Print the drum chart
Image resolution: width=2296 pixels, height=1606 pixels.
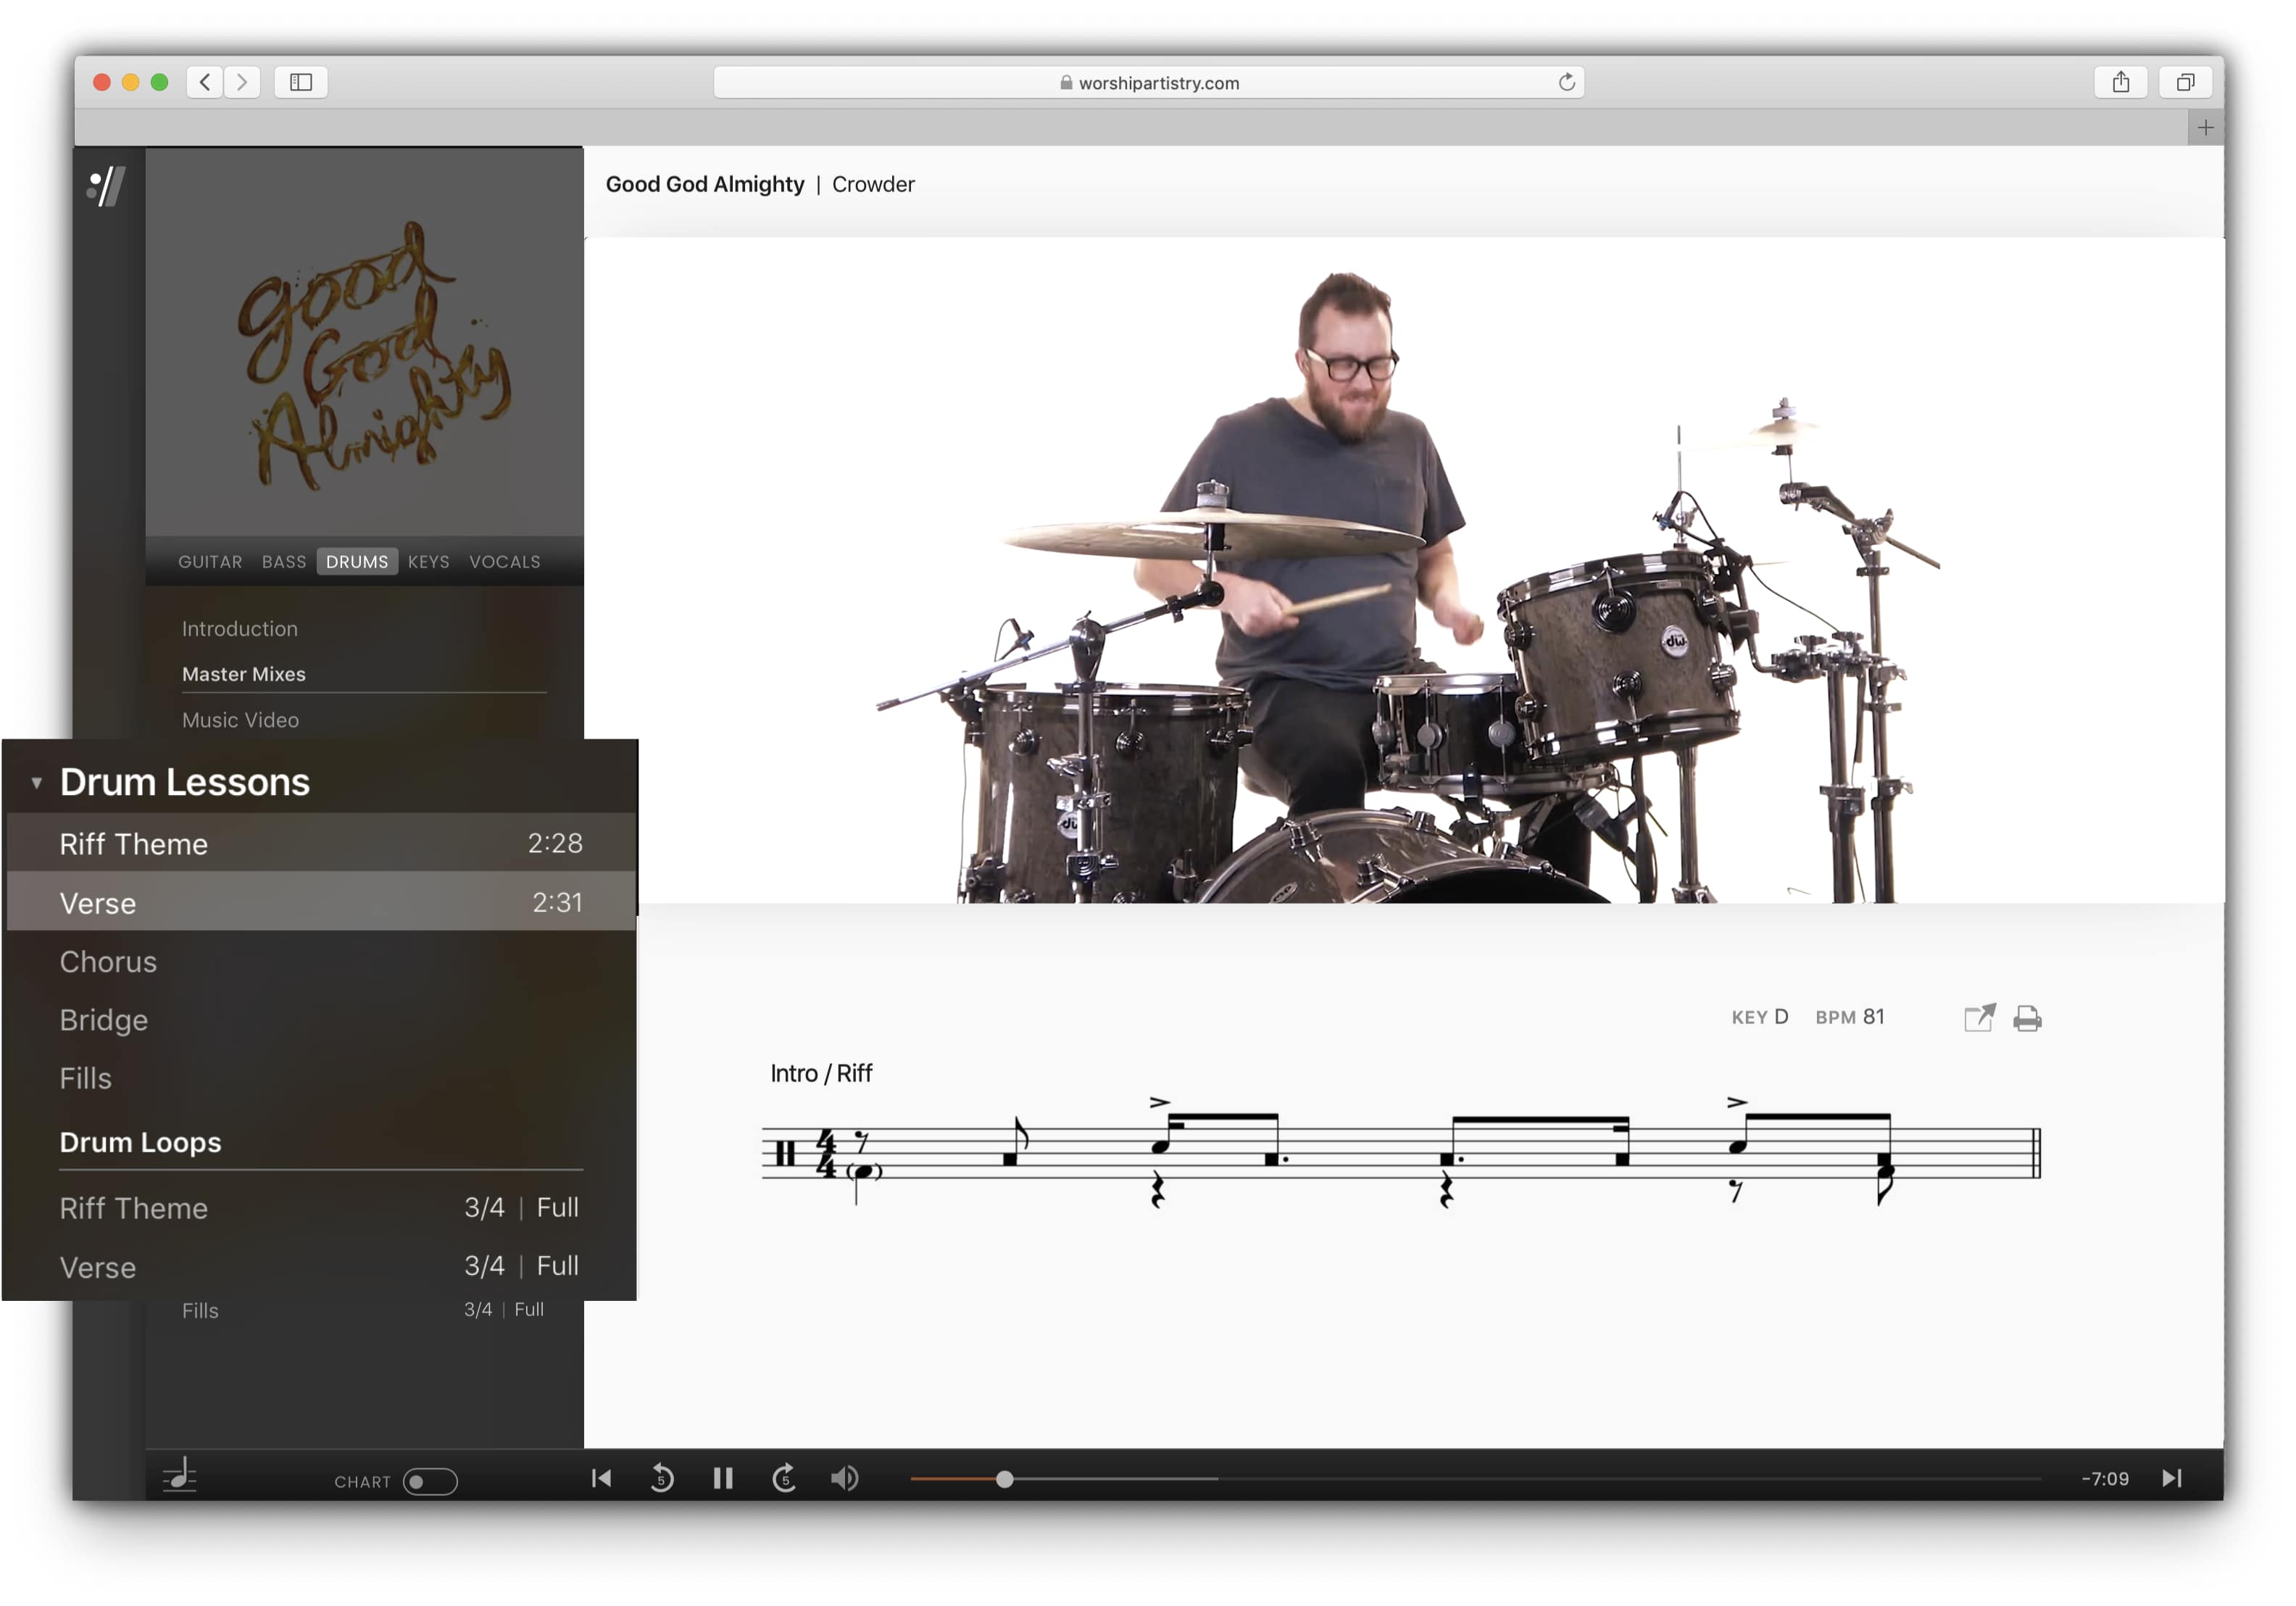tap(2027, 1018)
